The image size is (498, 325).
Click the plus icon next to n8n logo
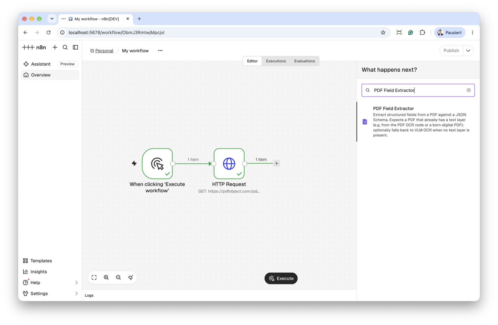55,47
